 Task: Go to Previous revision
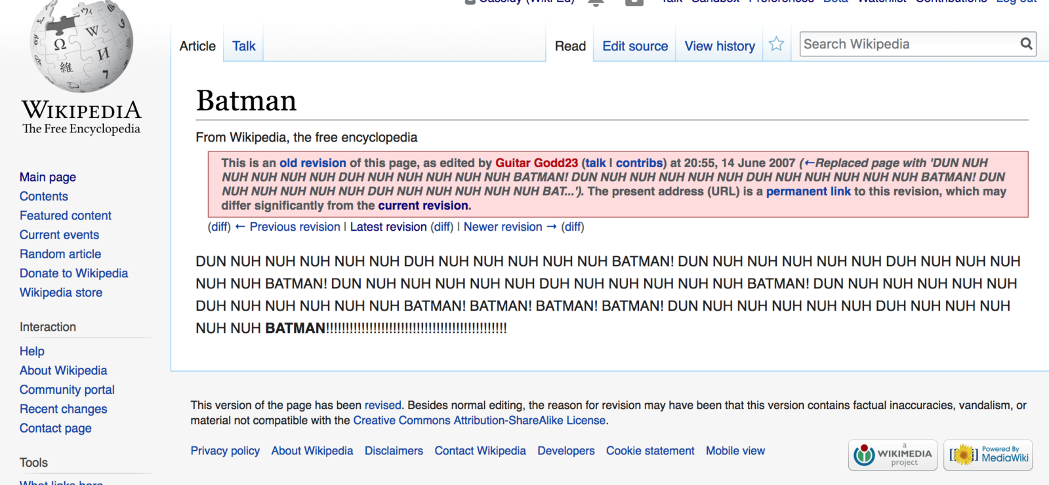tap(288, 227)
